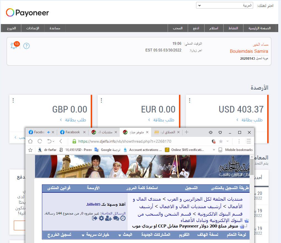Click the Djelfa forum header banner
This screenshot has height=243, width=281.
(142, 166)
